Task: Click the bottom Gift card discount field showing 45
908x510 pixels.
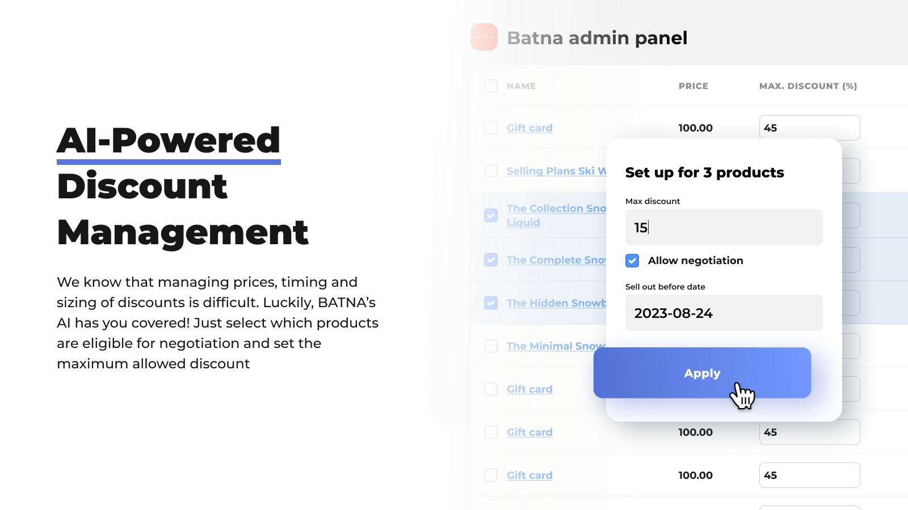Action: (x=809, y=475)
